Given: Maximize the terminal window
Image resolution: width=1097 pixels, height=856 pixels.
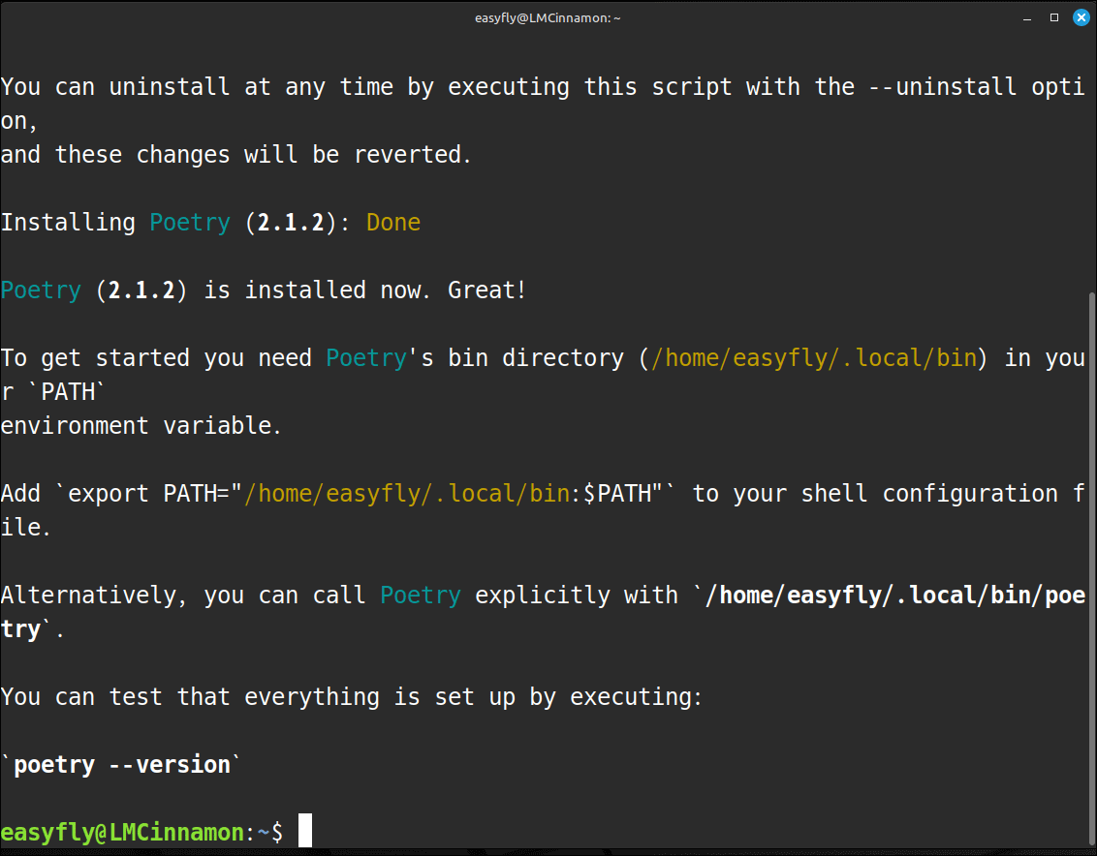Looking at the screenshot, I should (1054, 17).
